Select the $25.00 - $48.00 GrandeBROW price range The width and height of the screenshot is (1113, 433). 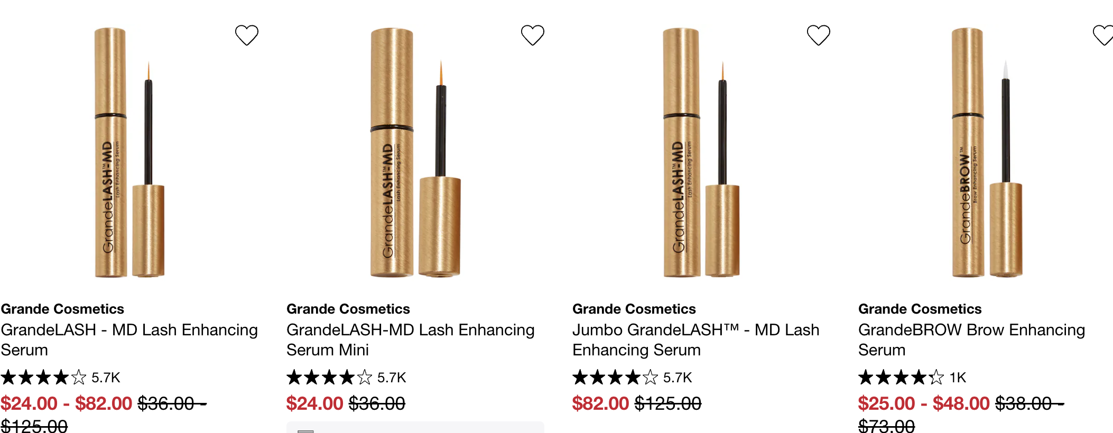[x=924, y=403]
